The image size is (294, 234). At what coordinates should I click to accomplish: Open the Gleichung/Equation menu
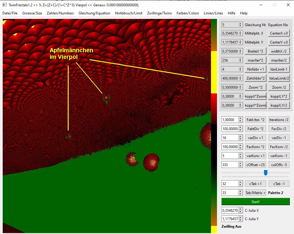pos(94,13)
